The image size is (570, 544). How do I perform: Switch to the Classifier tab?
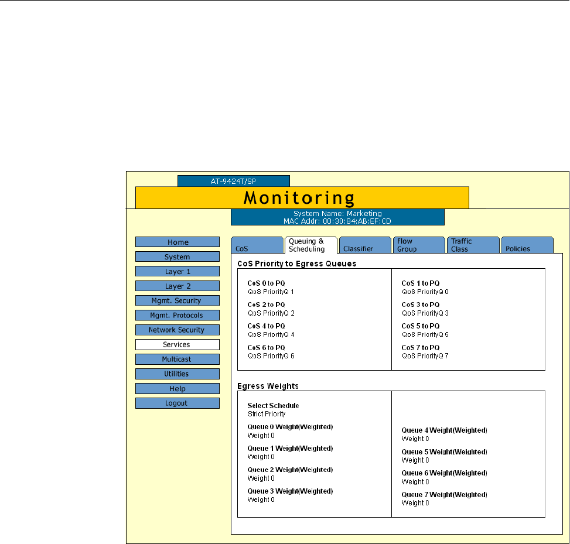pyautogui.click(x=365, y=245)
